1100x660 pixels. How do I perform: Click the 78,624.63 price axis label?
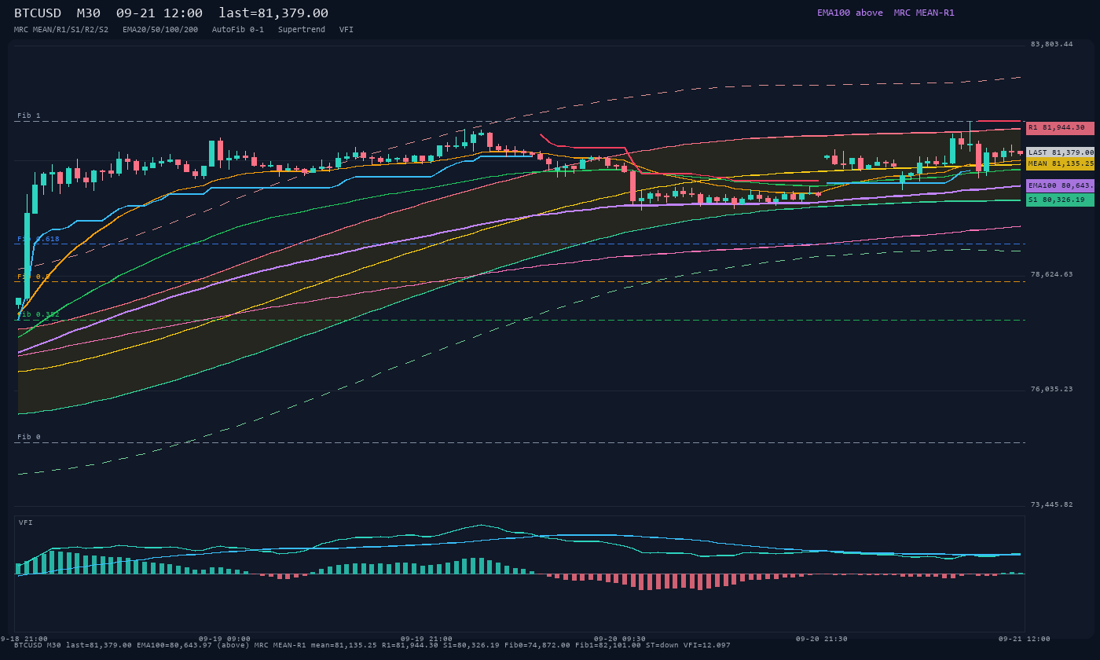click(x=1051, y=274)
